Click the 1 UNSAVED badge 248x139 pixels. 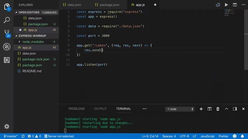(x=49, y=12)
